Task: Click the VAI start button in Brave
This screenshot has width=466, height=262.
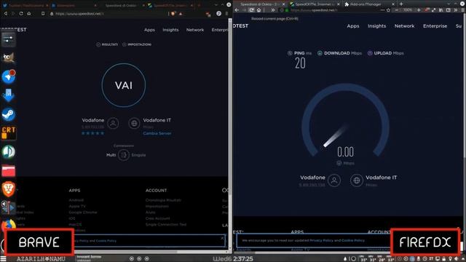Action: (x=124, y=85)
